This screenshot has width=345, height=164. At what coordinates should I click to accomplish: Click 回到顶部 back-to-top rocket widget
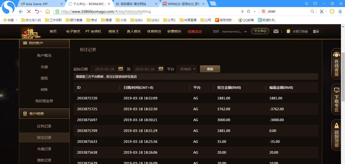[x=337, y=135]
